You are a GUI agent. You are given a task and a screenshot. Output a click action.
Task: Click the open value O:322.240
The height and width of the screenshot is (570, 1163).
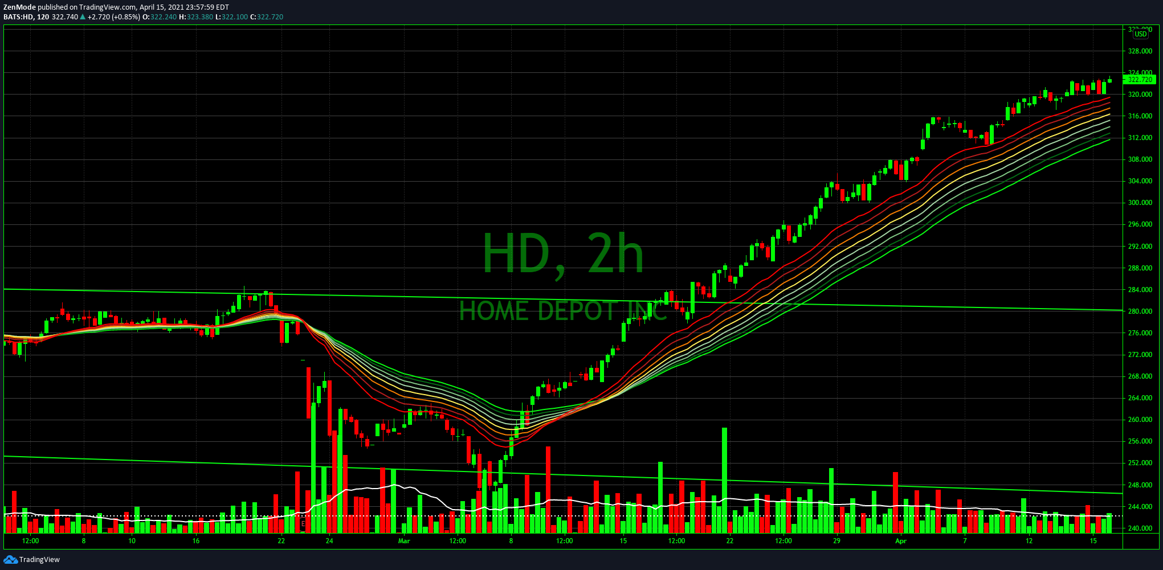click(160, 17)
